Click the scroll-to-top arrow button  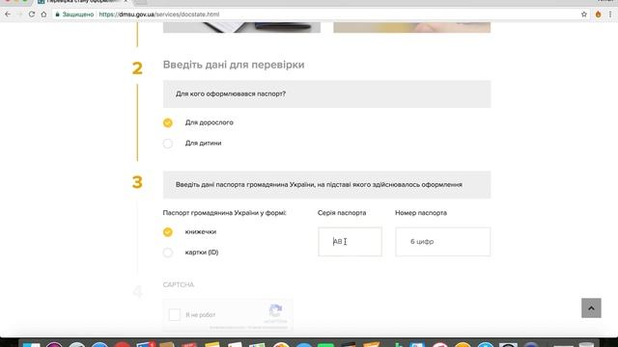(x=591, y=308)
